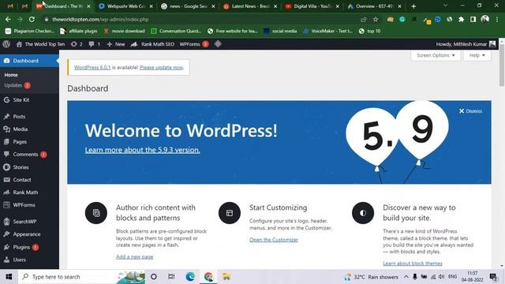This screenshot has height=284, width=505.
Task: Switch to the Latest News tab
Action: [x=250, y=6]
